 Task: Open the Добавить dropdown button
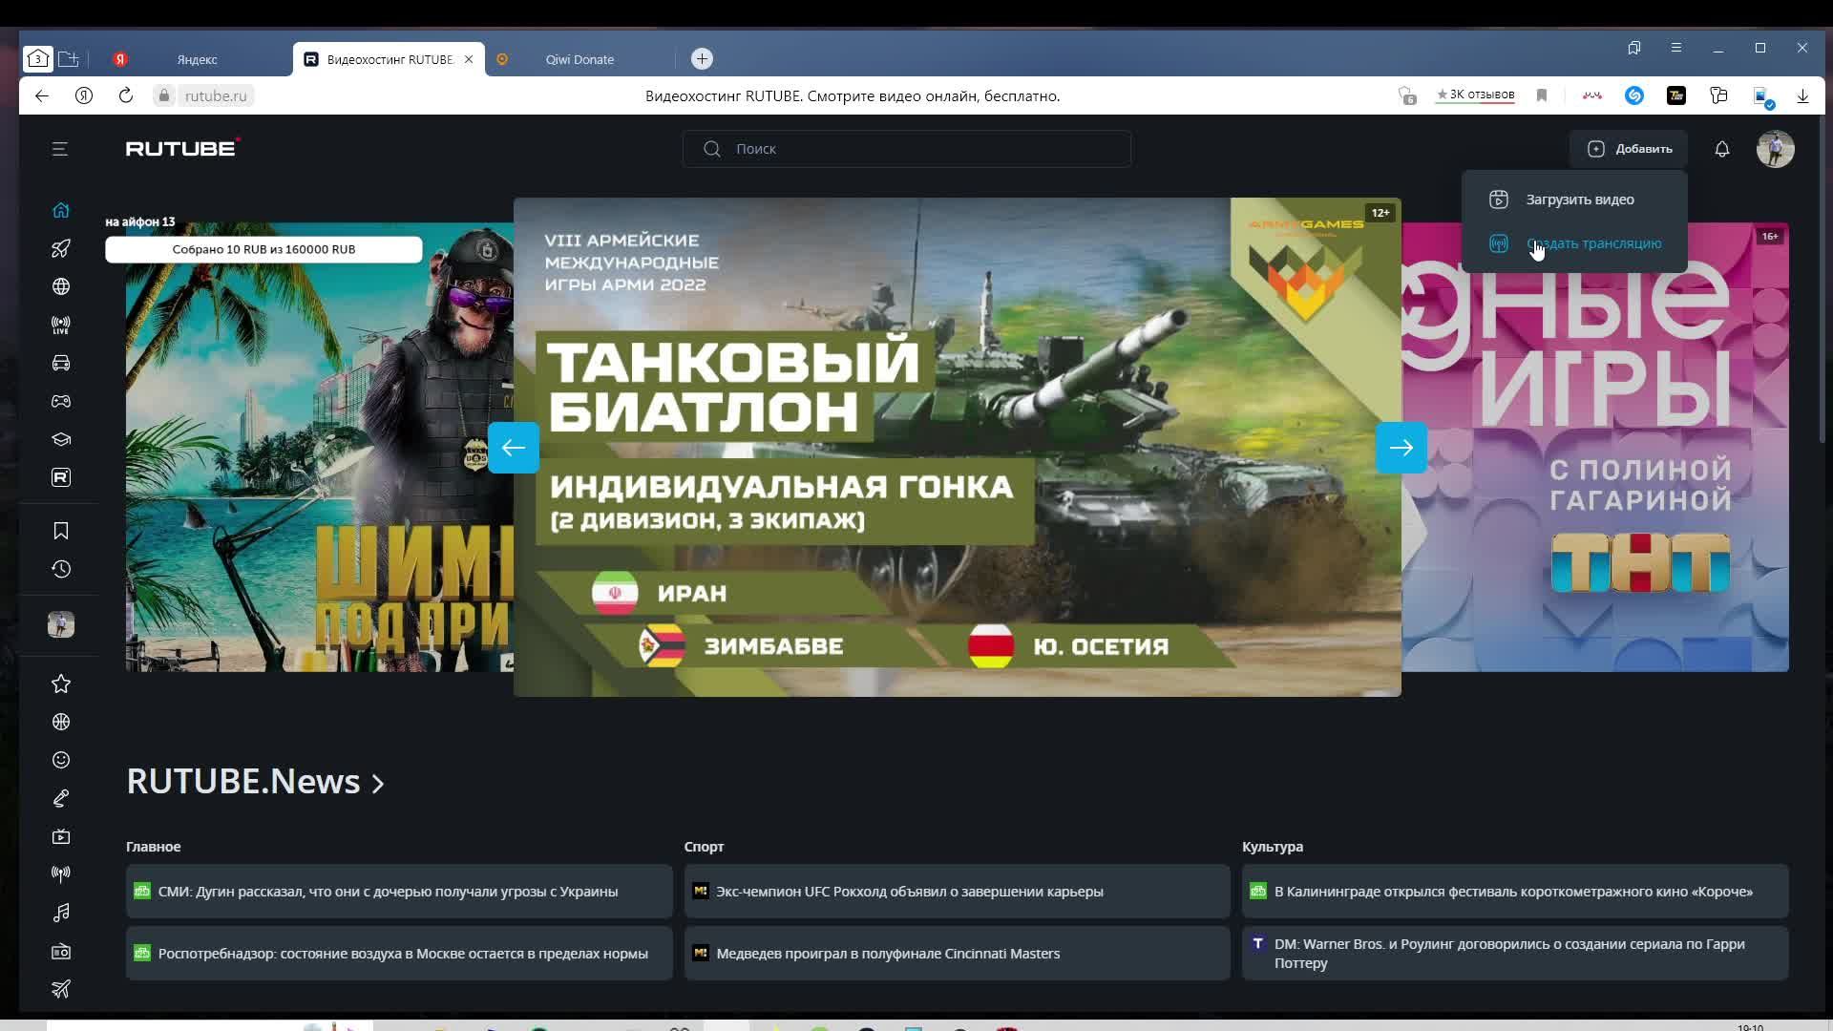tap(1629, 149)
